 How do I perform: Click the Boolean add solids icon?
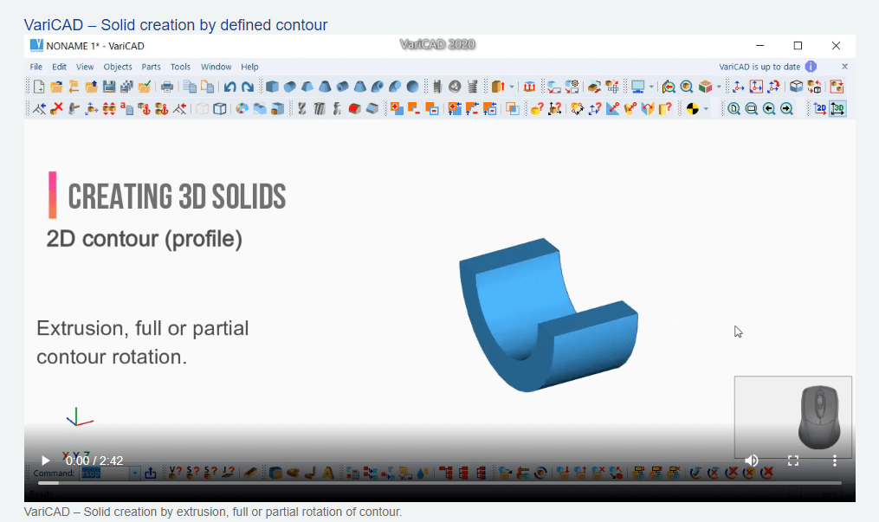[397, 109]
